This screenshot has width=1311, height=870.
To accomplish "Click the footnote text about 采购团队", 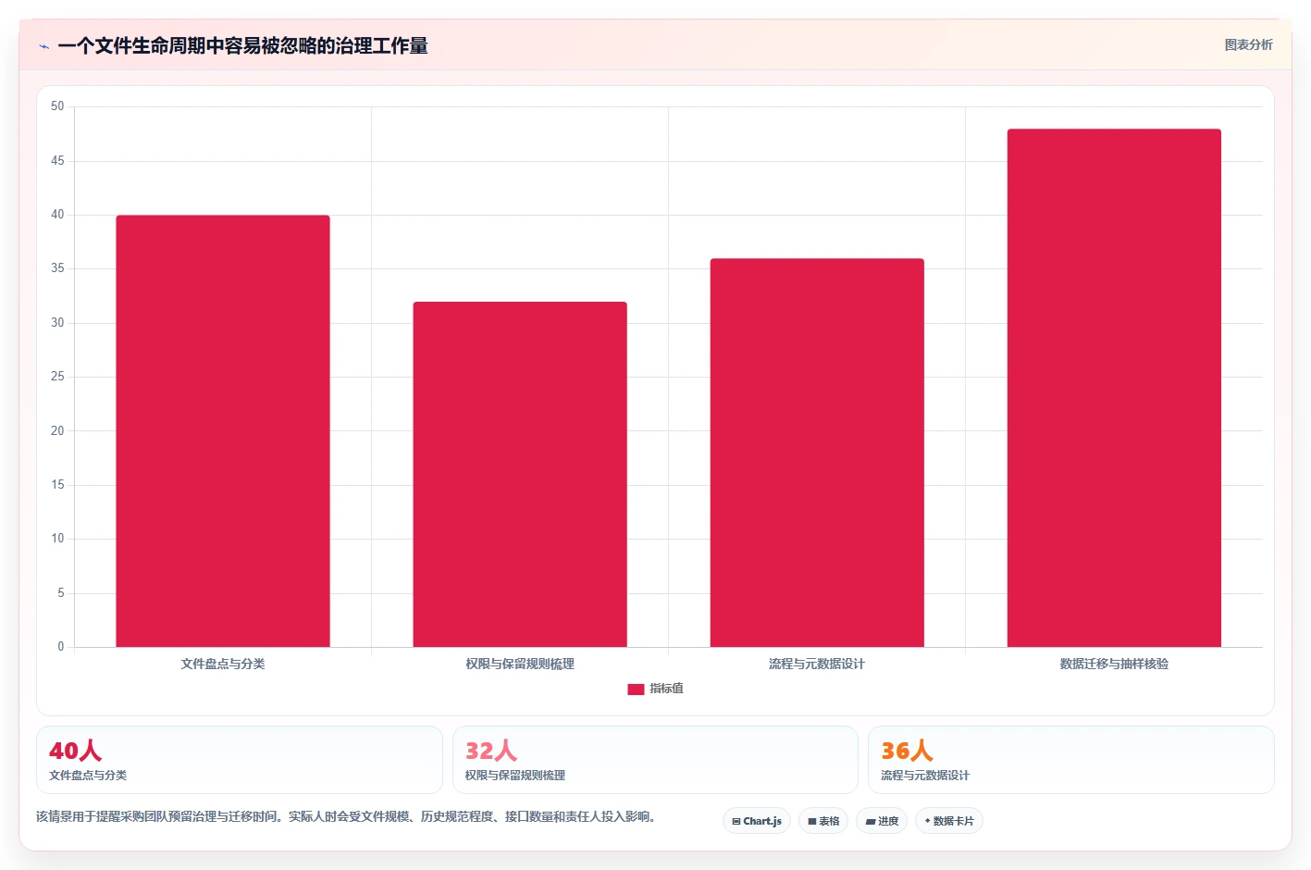I will (x=347, y=816).
